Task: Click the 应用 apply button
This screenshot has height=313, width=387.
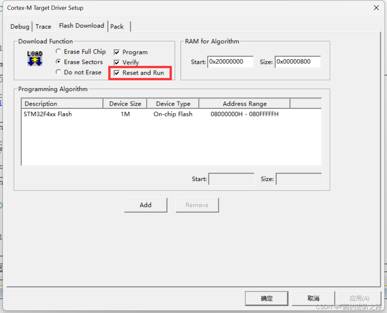Action: pos(359,298)
